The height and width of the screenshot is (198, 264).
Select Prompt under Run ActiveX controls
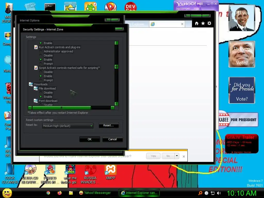click(x=40, y=64)
